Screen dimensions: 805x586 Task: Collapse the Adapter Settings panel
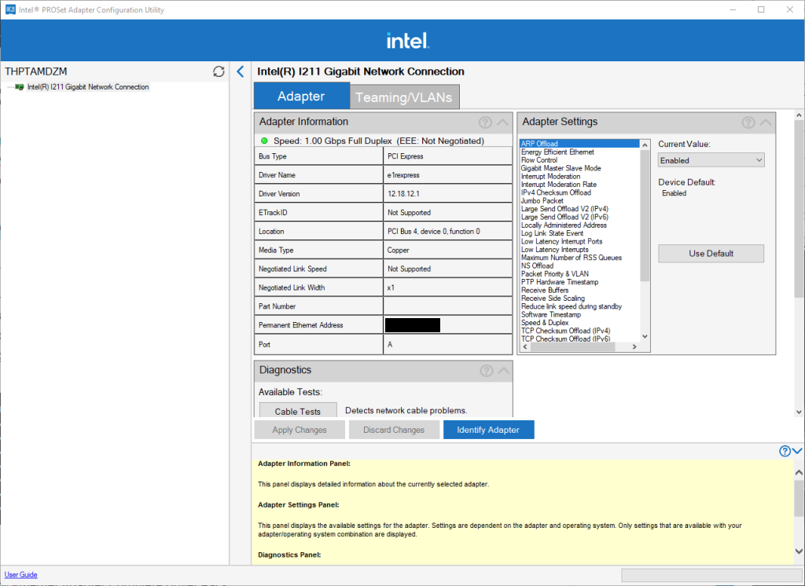(x=766, y=122)
